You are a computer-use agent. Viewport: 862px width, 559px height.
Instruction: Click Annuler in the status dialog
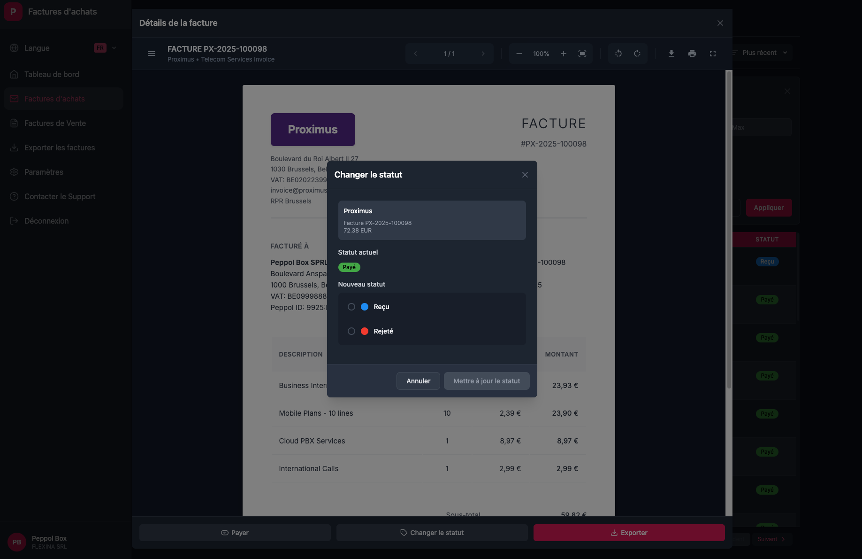click(x=418, y=381)
